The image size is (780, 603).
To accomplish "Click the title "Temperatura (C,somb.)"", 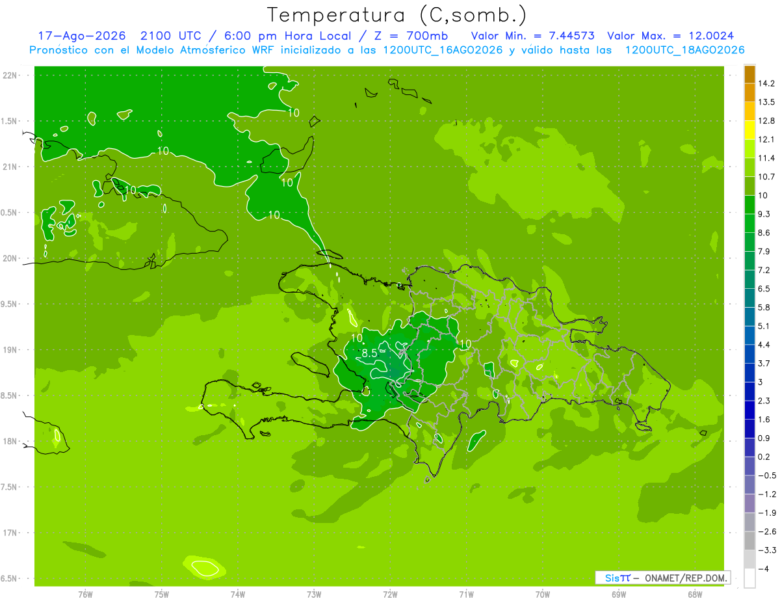I will (x=397, y=15).
